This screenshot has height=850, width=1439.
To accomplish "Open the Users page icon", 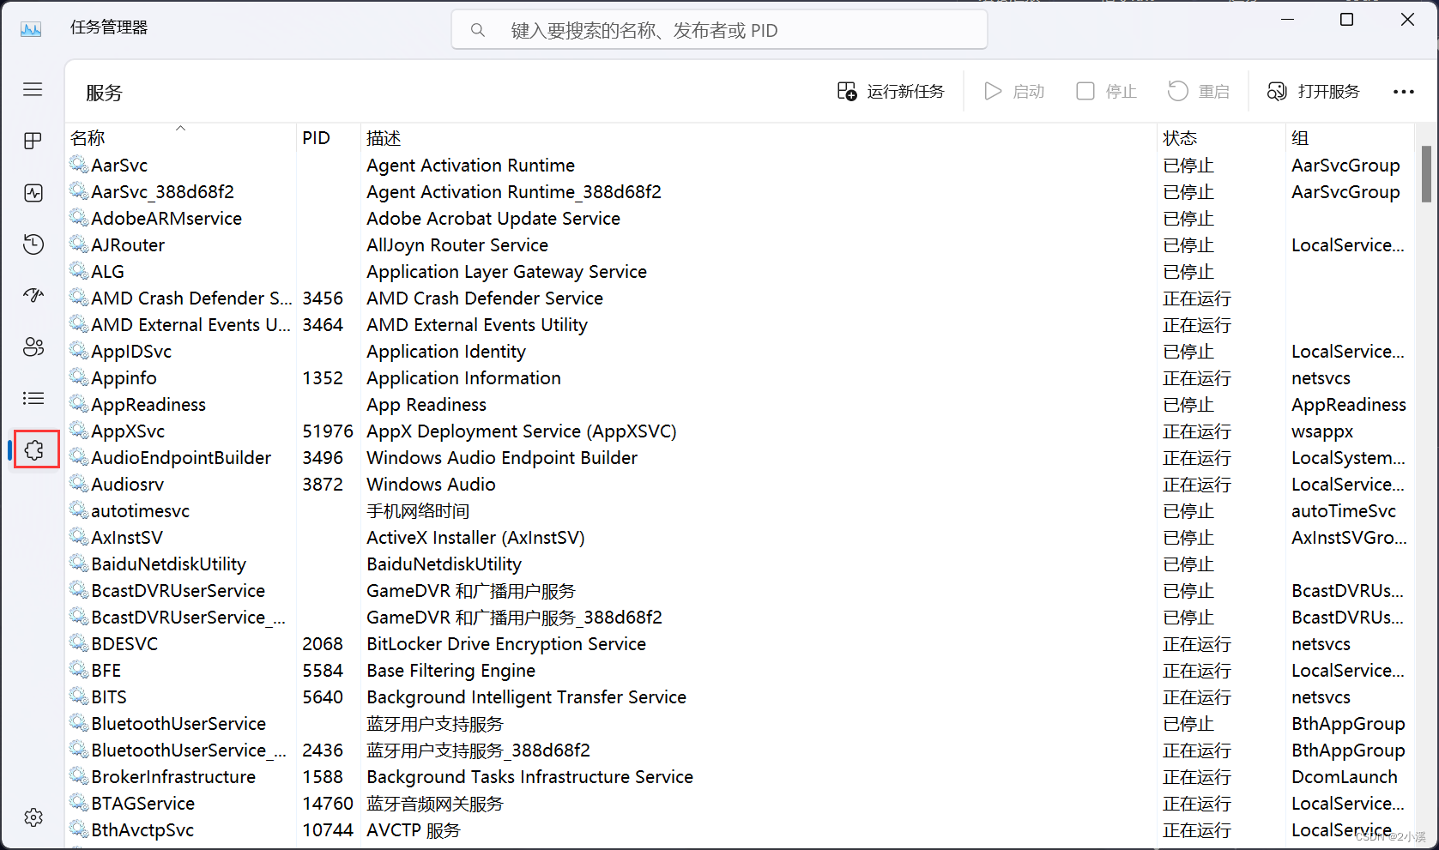I will click(33, 347).
